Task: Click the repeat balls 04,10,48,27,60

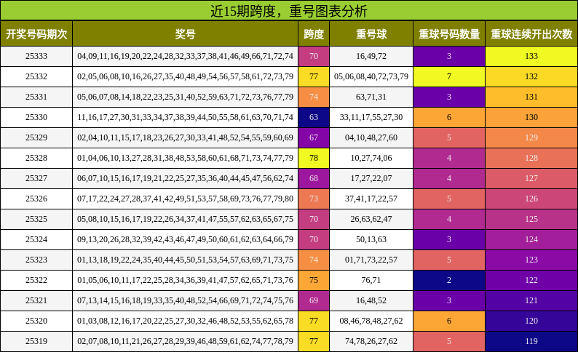Action: pyautogui.click(x=371, y=137)
